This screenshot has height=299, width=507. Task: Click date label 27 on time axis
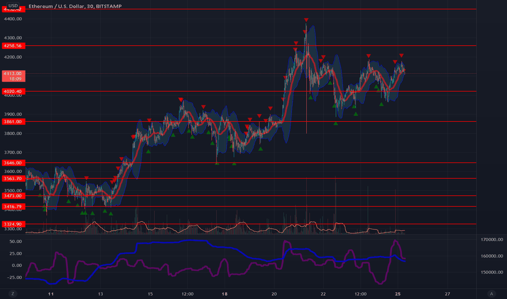click(447, 294)
